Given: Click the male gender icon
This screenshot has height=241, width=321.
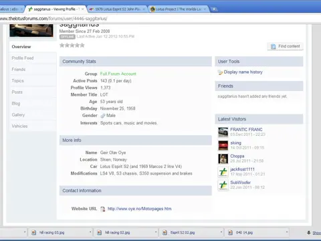Looking at the screenshot, I should click(x=102, y=116).
